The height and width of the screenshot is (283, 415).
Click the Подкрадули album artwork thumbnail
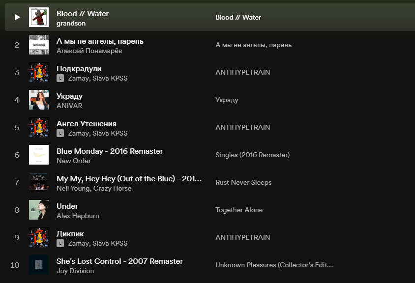[39, 72]
